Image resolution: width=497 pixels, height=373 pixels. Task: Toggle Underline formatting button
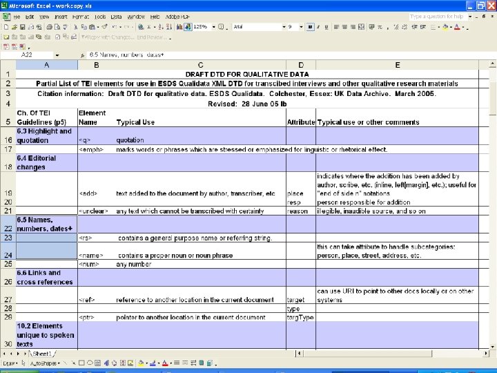pos(326,27)
